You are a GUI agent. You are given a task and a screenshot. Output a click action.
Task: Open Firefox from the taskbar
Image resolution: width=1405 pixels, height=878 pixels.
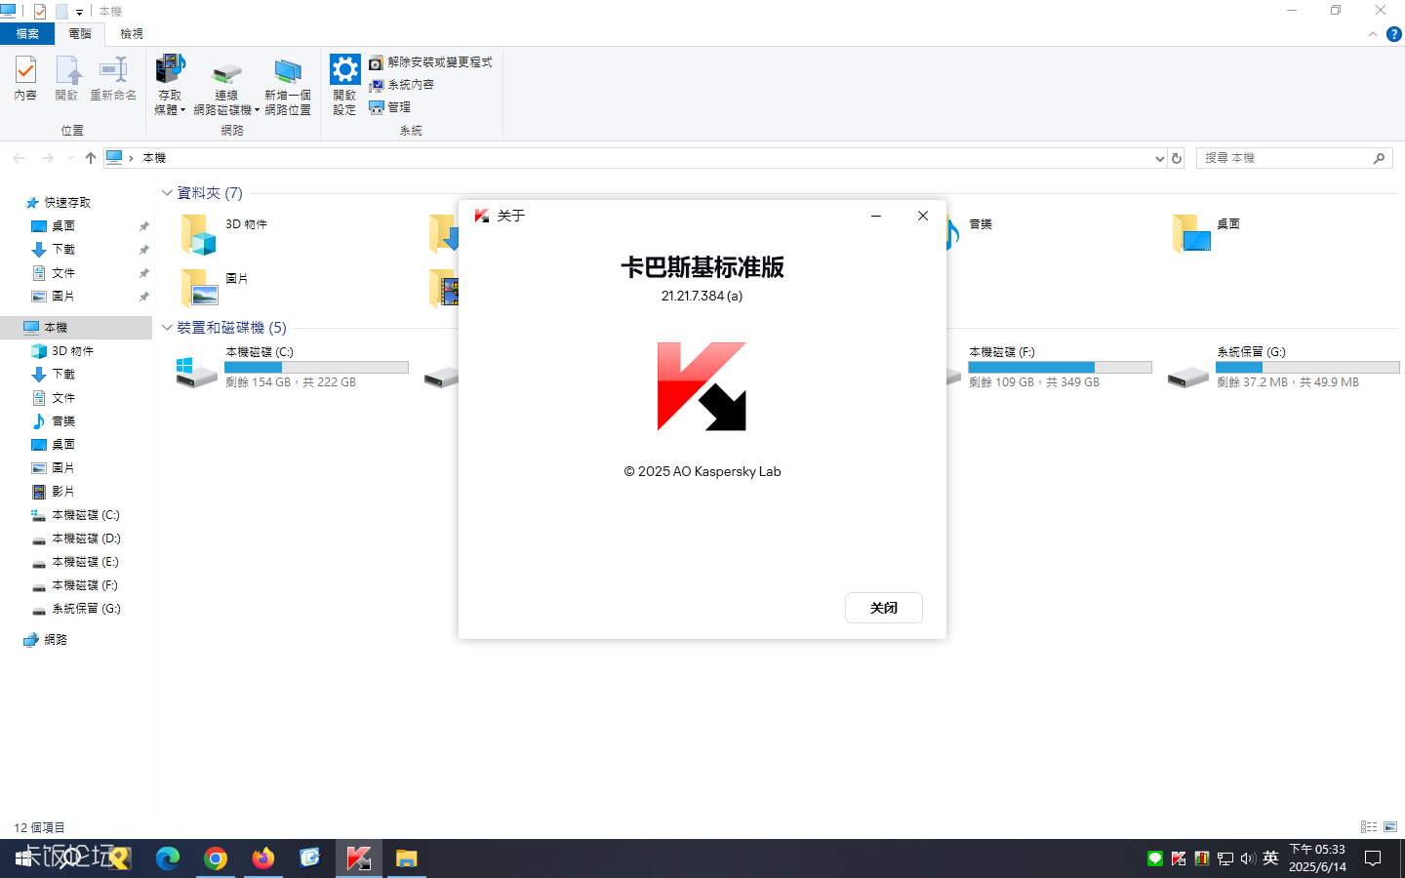(x=263, y=858)
